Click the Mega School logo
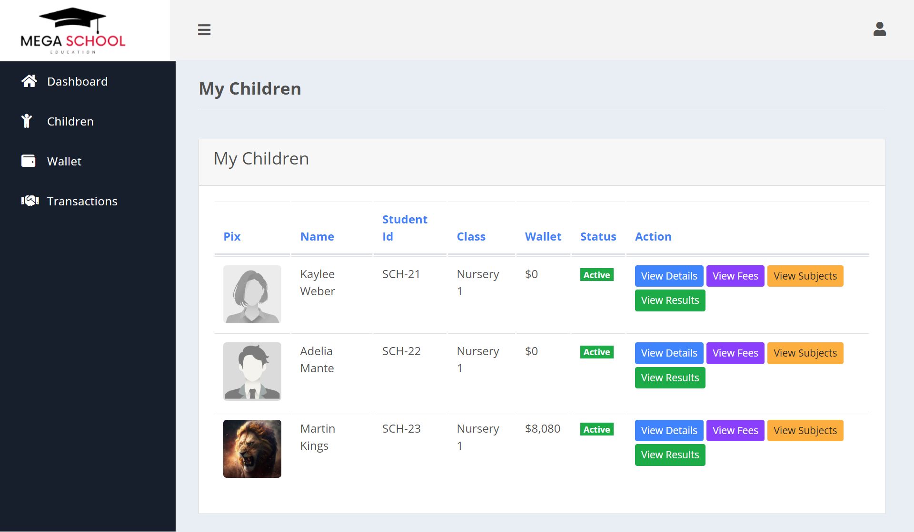914x532 pixels. [73, 31]
